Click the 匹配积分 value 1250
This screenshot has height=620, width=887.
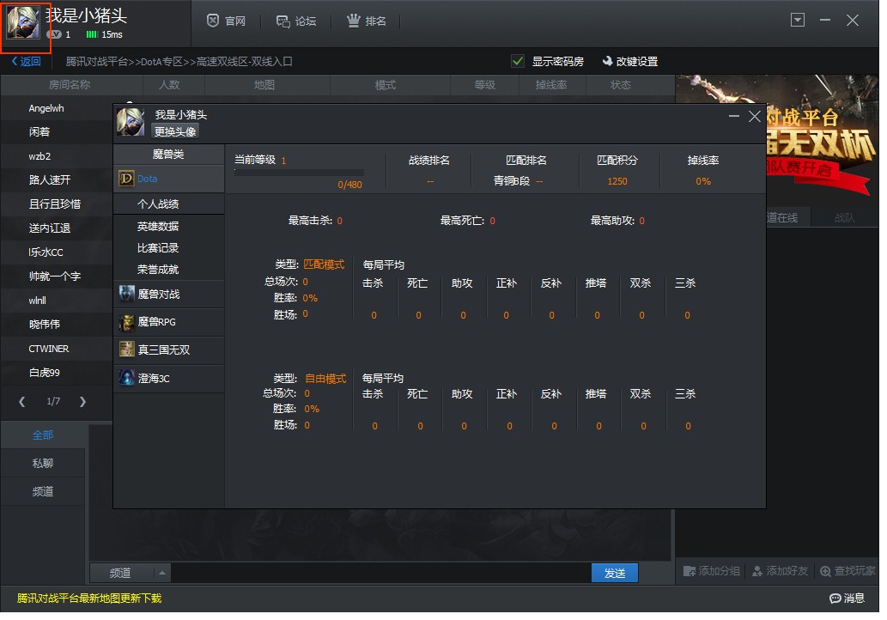[617, 181]
